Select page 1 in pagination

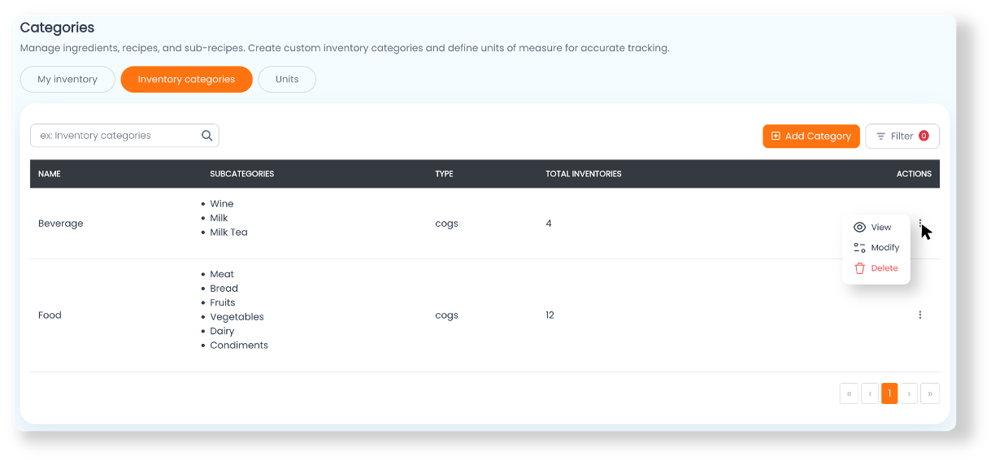click(889, 393)
